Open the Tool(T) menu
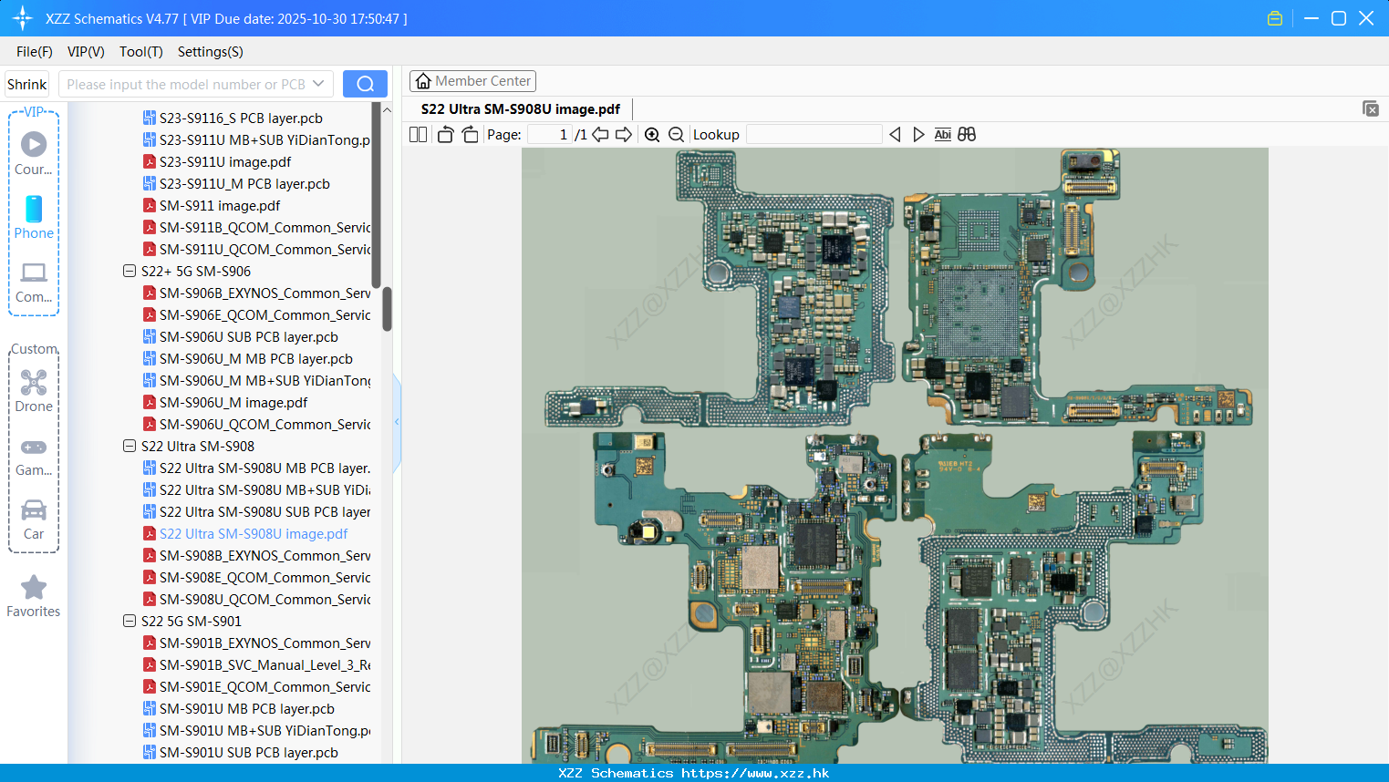 141,52
